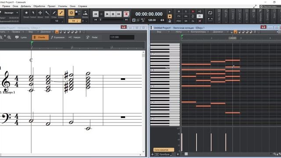Click the Hairpin button
The height and width of the screenshot is (158, 281).
pos(75,37)
